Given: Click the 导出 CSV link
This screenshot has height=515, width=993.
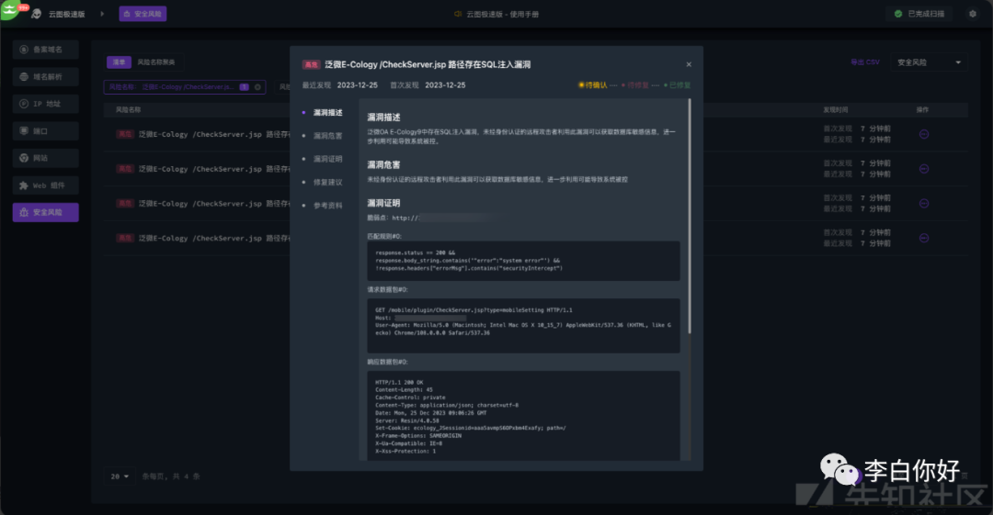Looking at the screenshot, I should 864,62.
